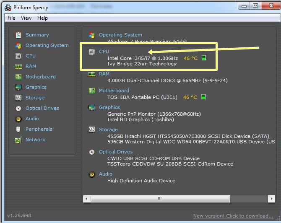
Task: Select Operating System in the sidebar
Action: [x=47, y=45]
